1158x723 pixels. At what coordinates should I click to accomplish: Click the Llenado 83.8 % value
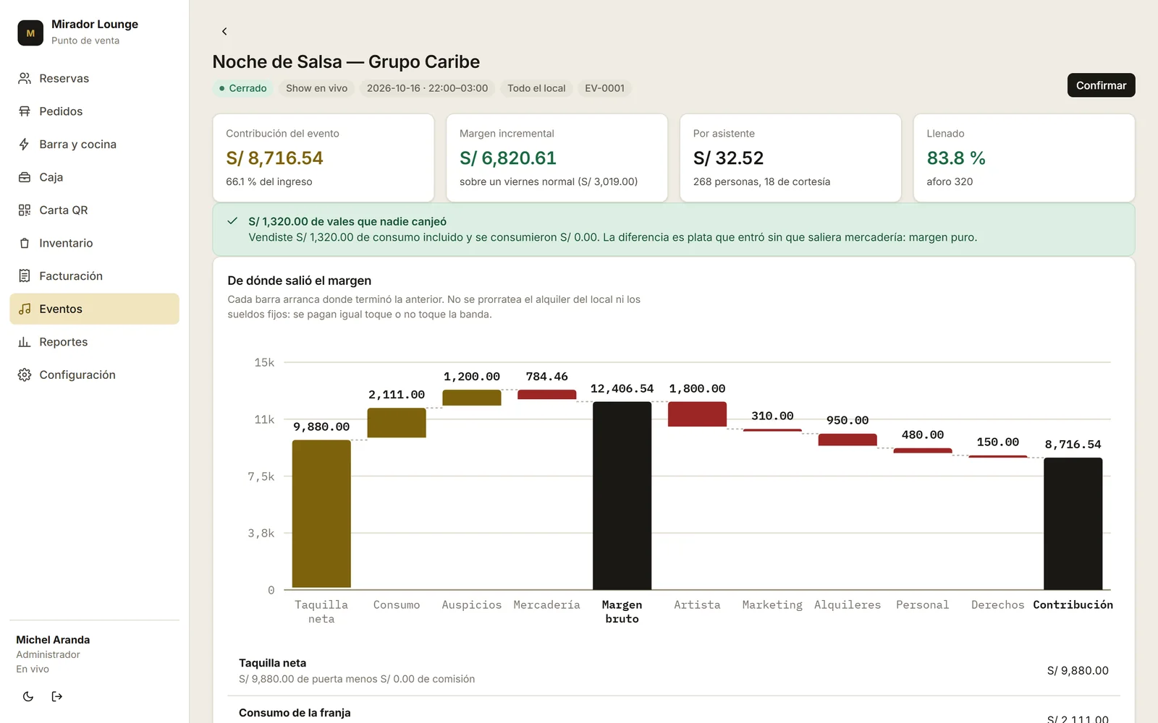pyautogui.click(x=956, y=158)
